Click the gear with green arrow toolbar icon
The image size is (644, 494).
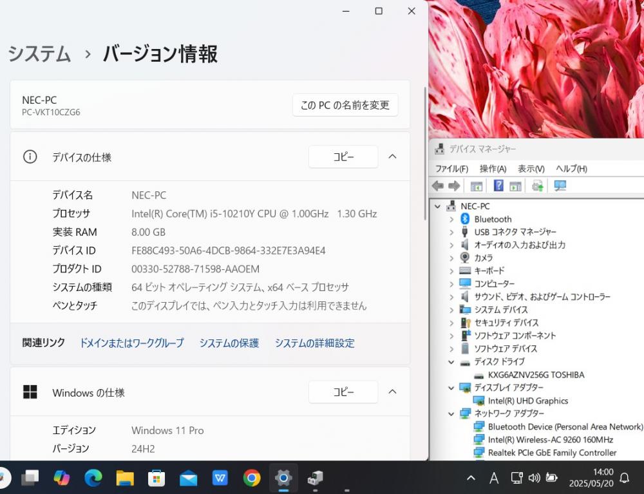pos(538,186)
